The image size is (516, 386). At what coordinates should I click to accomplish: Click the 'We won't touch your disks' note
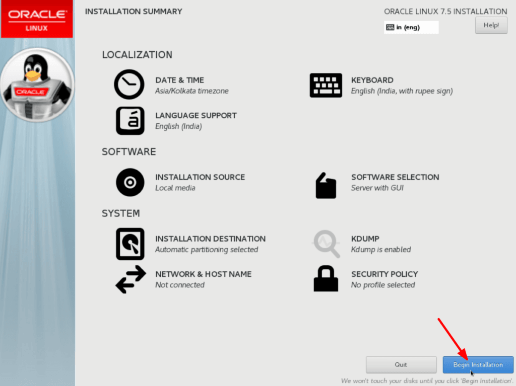click(427, 381)
